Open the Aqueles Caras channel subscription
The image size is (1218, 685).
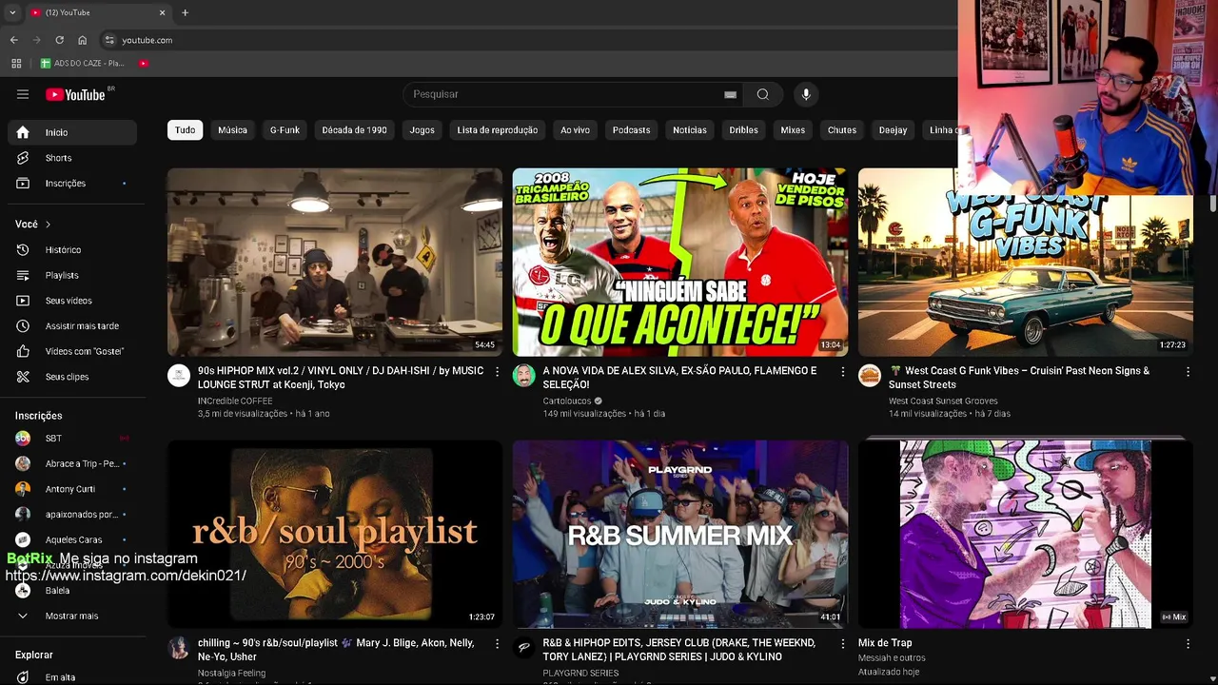tap(72, 539)
